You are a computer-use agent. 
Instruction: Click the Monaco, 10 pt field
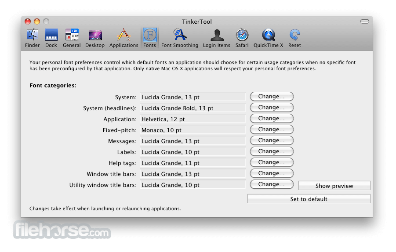pyautogui.click(x=193, y=130)
